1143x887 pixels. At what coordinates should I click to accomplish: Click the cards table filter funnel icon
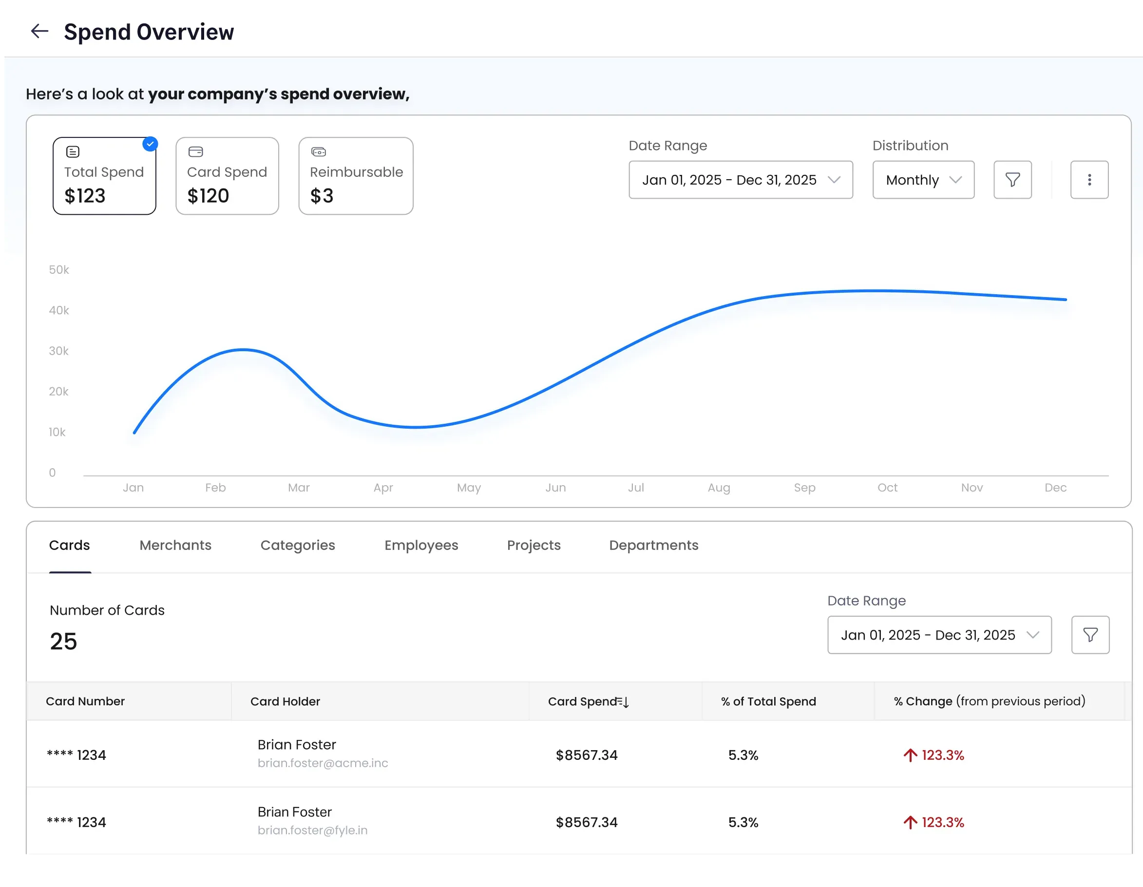[1090, 635]
